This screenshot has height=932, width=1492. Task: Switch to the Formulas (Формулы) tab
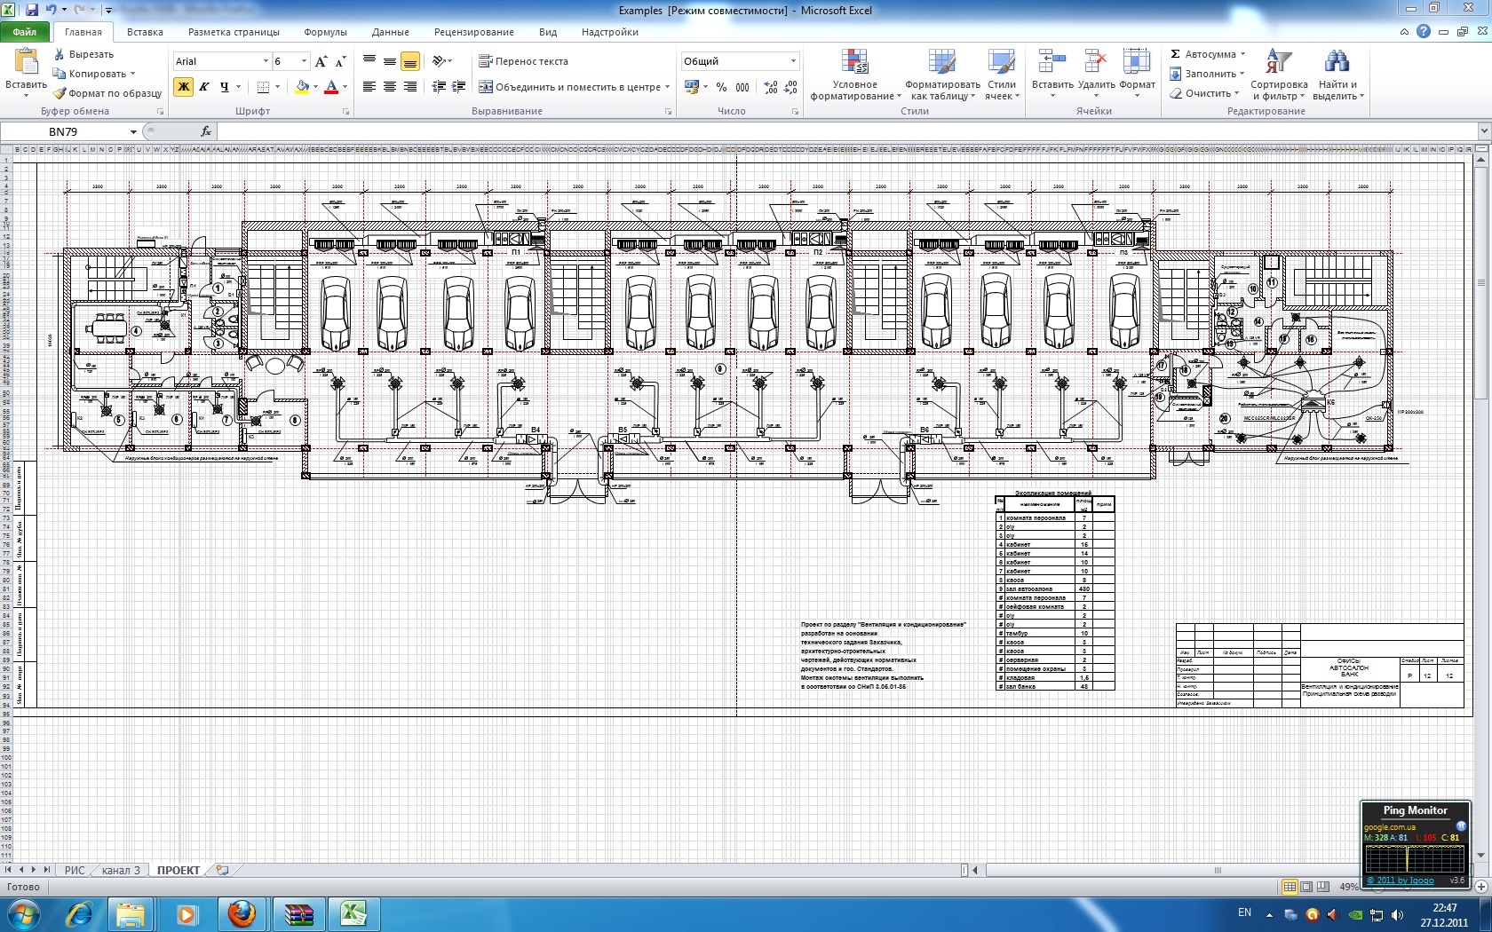[x=325, y=32]
